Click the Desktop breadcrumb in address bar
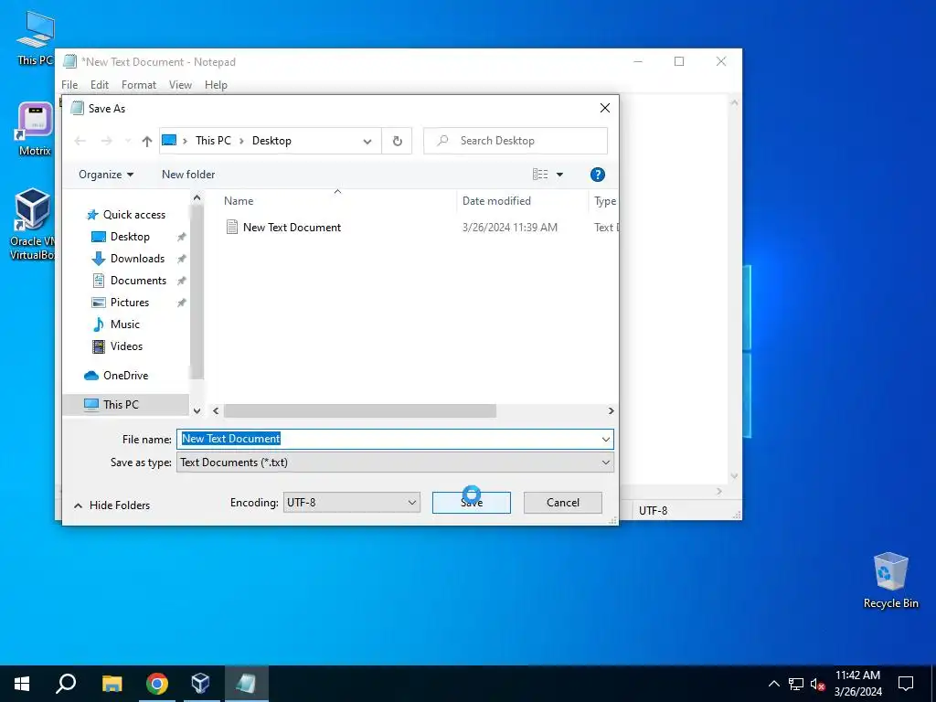This screenshot has height=702, width=936. [x=271, y=141]
